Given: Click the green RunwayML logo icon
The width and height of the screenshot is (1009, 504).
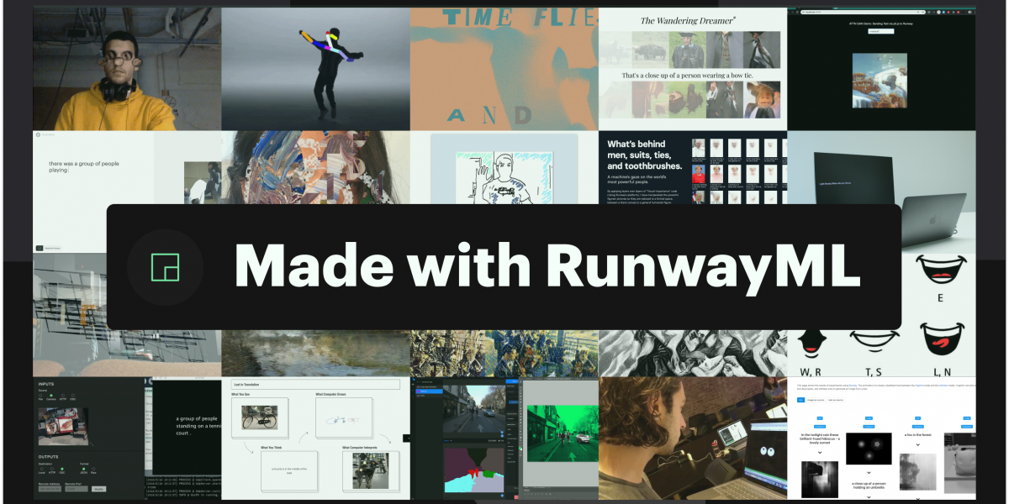Looking at the screenshot, I should click(165, 266).
